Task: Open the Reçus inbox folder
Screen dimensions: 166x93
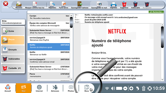Action: click(x=13, y=40)
